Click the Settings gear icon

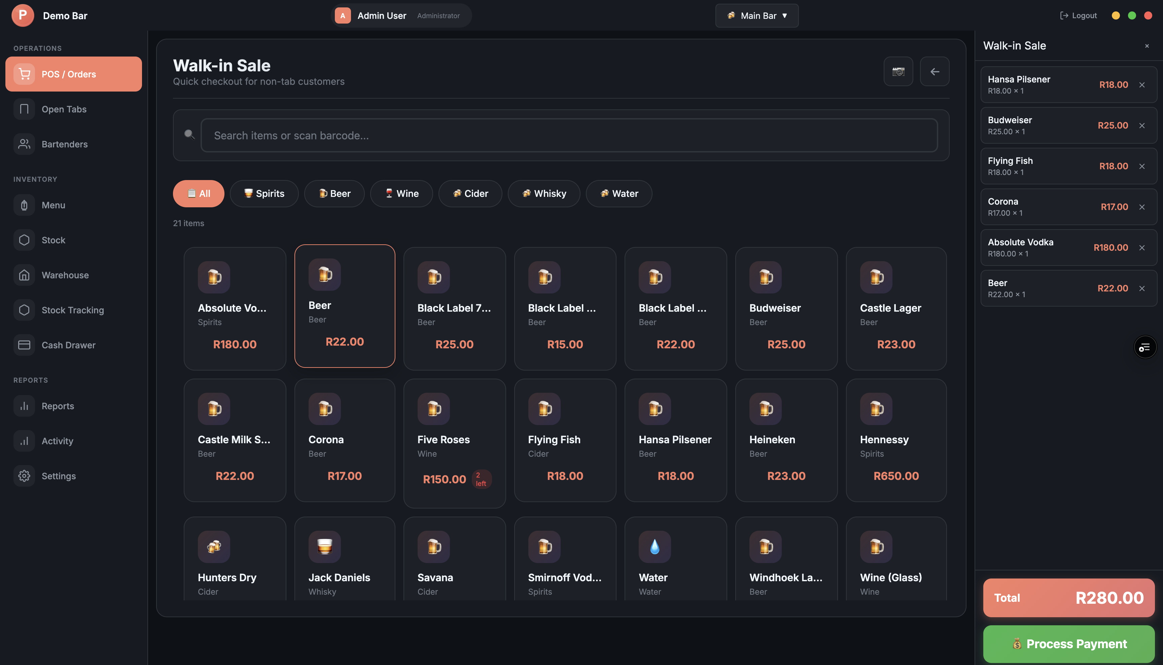(24, 476)
